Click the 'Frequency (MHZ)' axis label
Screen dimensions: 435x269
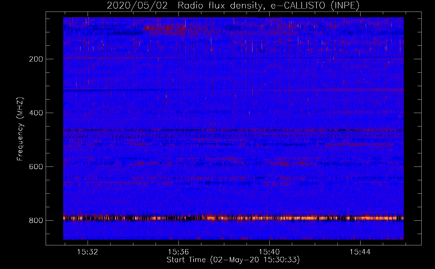(x=20, y=129)
